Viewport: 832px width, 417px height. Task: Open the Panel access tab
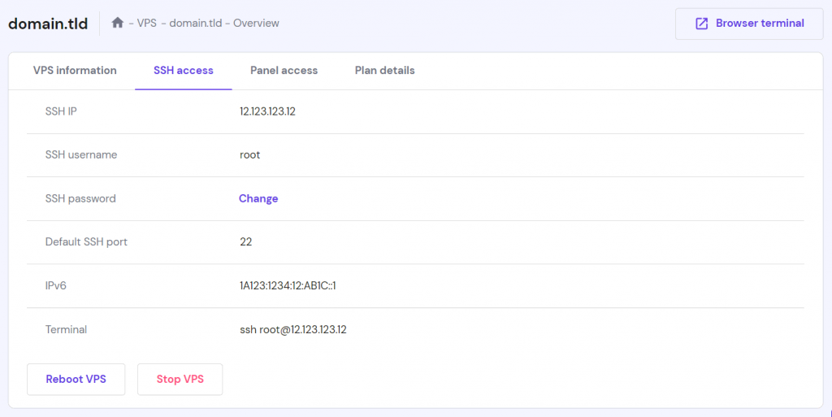click(284, 70)
